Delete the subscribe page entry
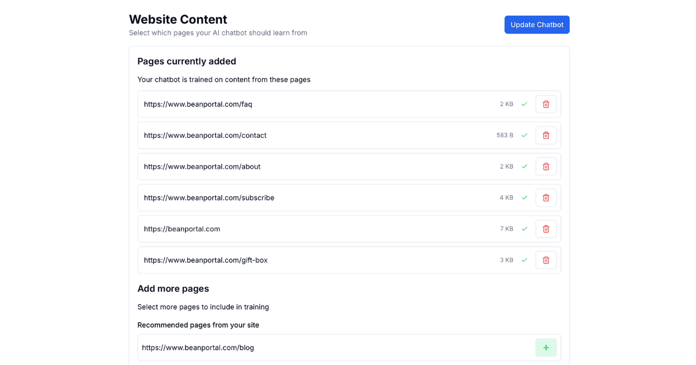The width and height of the screenshot is (696, 365). point(546,198)
